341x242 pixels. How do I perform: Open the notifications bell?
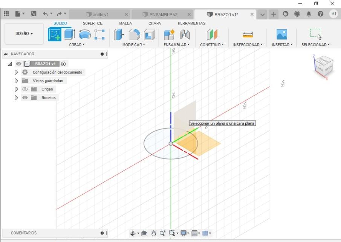click(309, 14)
